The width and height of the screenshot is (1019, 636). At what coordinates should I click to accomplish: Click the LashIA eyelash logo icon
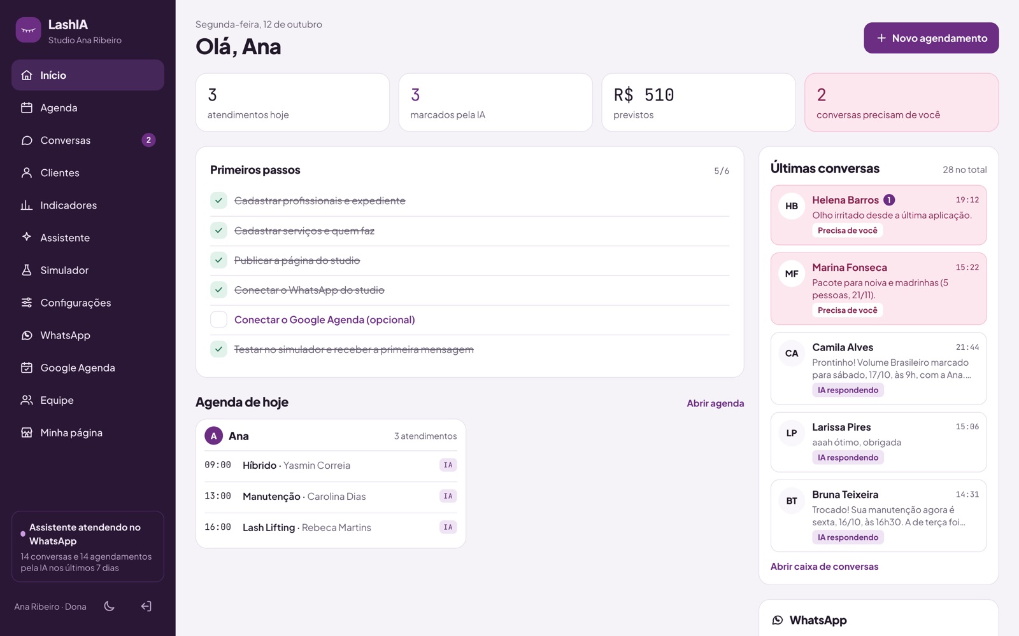pyautogui.click(x=28, y=30)
